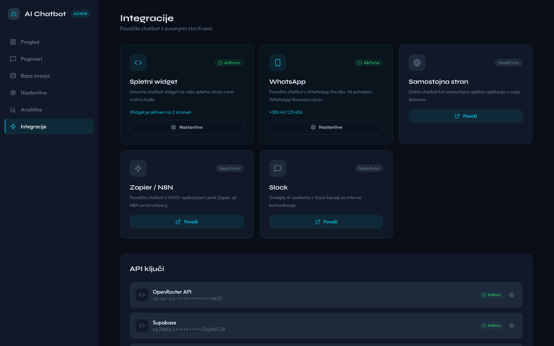Click the Samostojna stran card title
Viewport: 554px width, 346px height.
(x=438, y=82)
